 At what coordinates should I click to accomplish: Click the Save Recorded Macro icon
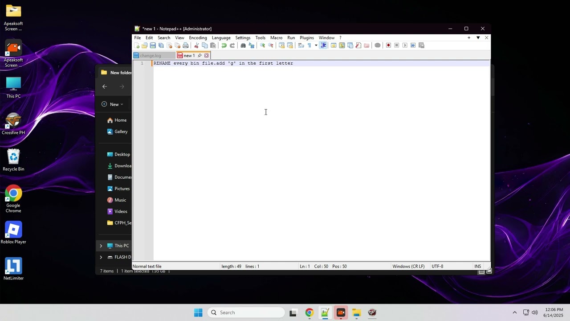(x=421, y=45)
